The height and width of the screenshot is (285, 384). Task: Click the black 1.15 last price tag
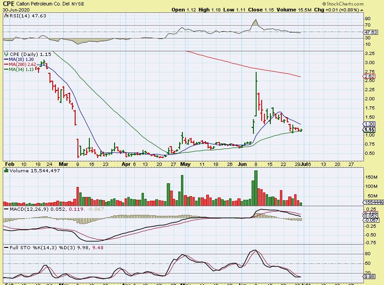pos(369,130)
